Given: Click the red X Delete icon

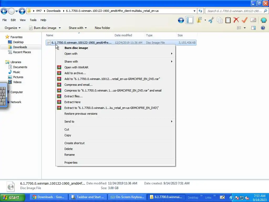Looking at the screenshot, I should (236, 20).
